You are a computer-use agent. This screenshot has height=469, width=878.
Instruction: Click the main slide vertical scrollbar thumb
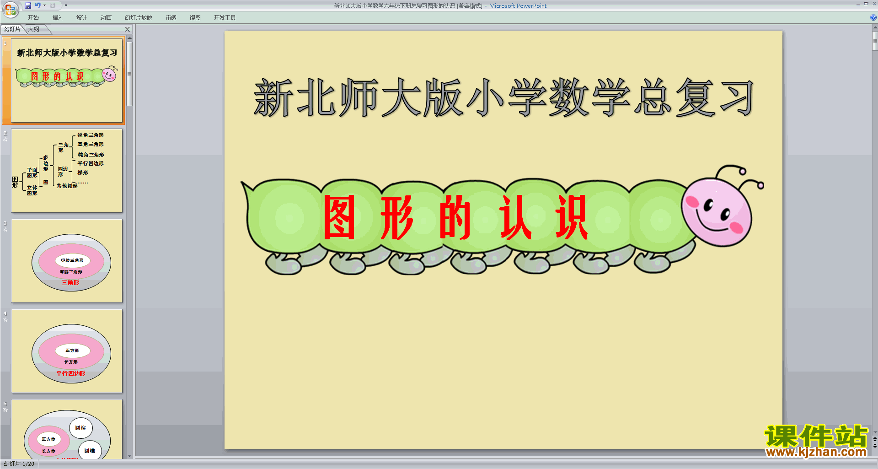(875, 41)
